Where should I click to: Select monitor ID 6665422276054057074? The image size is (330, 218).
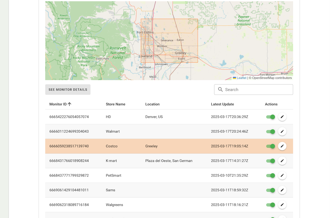[69, 117]
